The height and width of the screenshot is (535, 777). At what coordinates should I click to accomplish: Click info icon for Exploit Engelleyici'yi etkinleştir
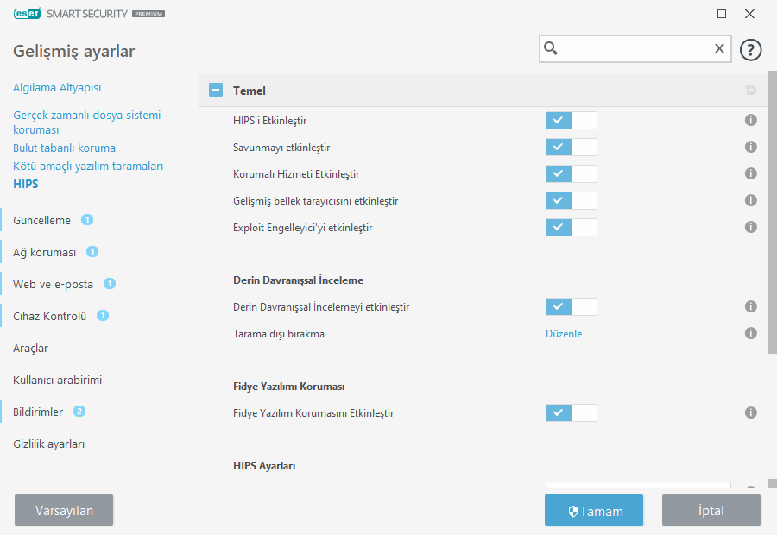(x=751, y=228)
